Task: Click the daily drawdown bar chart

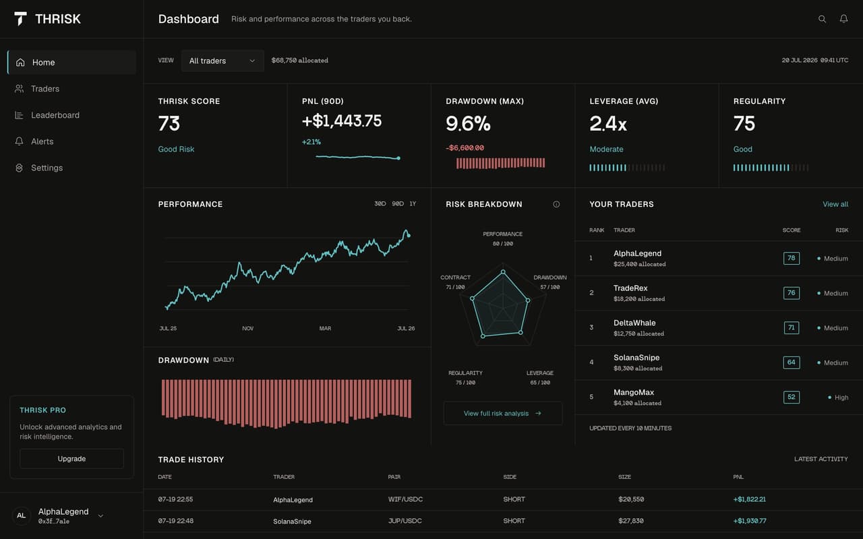Action: click(287, 403)
